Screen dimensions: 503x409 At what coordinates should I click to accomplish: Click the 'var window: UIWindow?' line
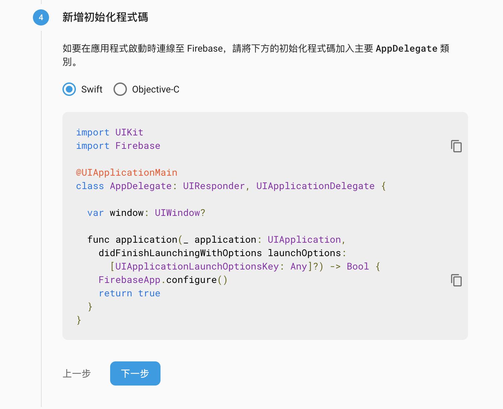click(x=146, y=213)
